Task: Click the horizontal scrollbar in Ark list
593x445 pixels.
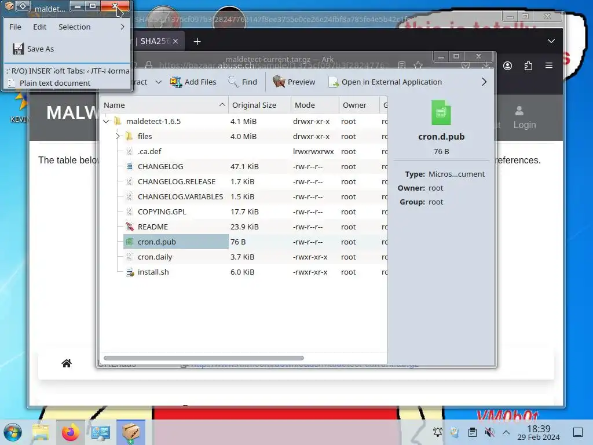Action: (x=203, y=358)
